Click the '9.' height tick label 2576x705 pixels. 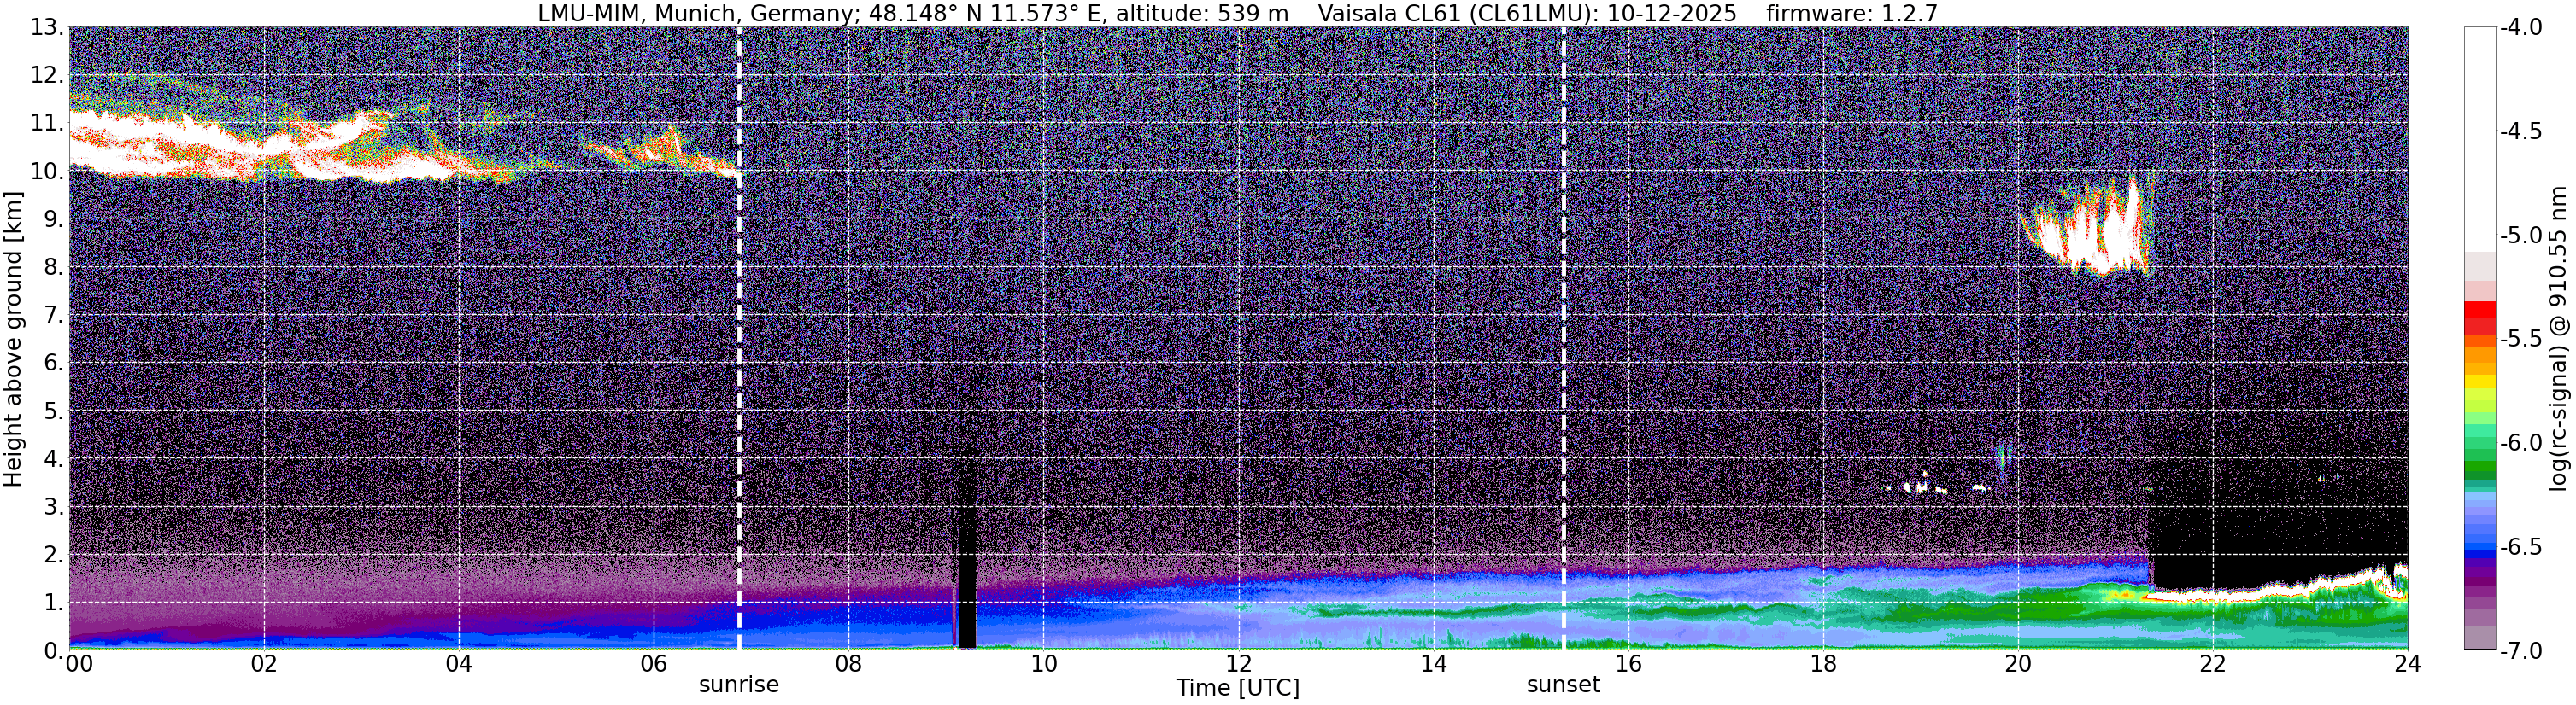53,218
